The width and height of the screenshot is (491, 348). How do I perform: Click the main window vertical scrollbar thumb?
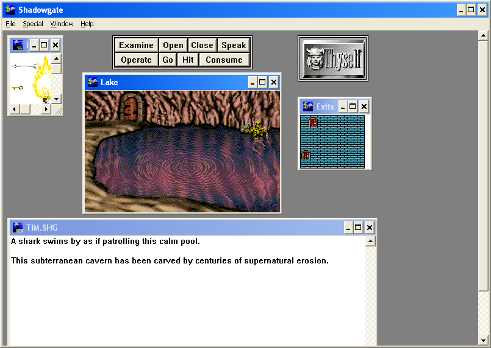click(483, 166)
